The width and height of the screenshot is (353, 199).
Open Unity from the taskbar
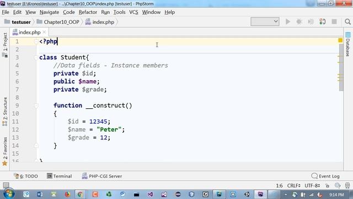(x=247, y=194)
